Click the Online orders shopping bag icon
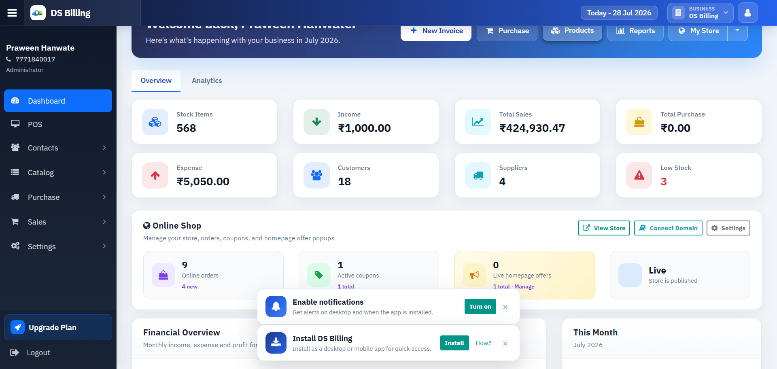777x369 pixels. tap(163, 275)
